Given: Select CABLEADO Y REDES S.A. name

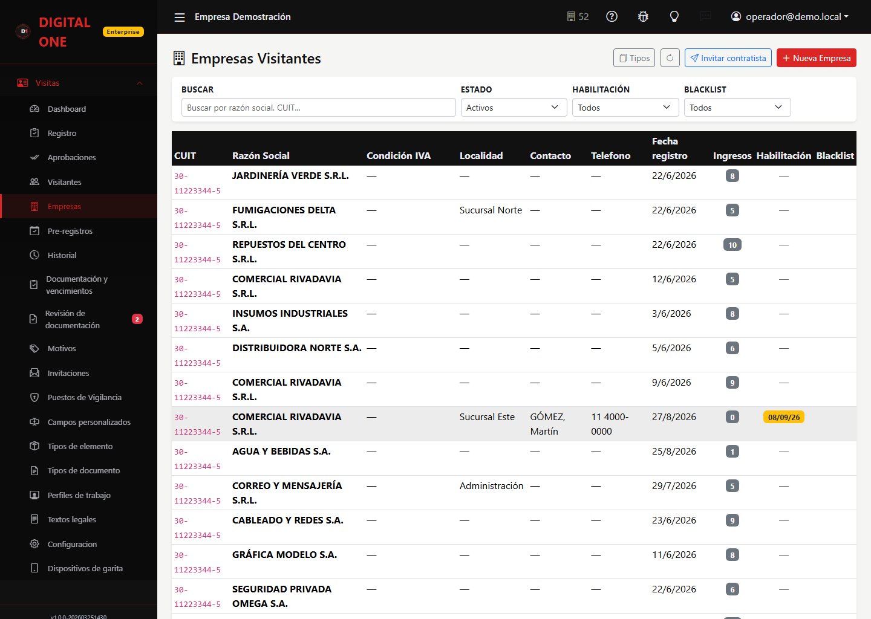Looking at the screenshot, I should (288, 520).
